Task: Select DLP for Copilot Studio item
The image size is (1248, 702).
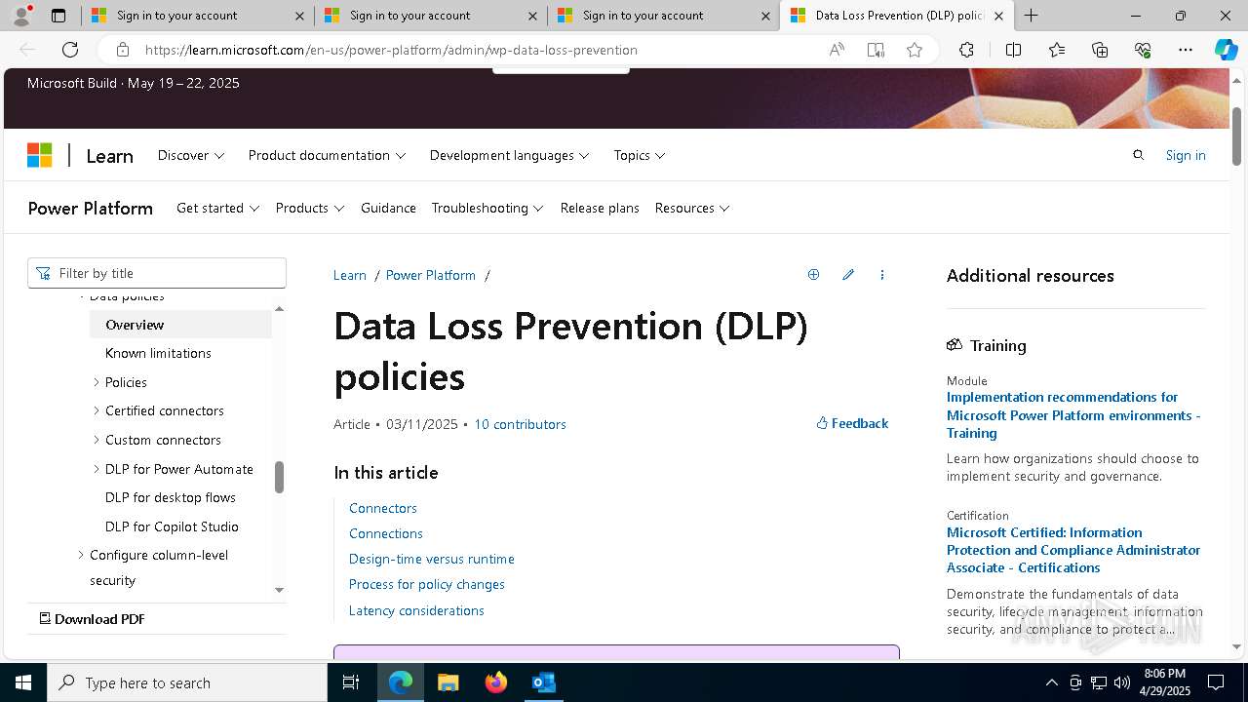Action: 172,526
